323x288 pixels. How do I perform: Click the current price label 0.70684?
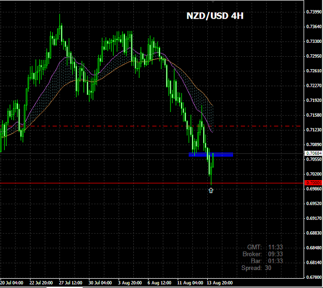coord(313,153)
